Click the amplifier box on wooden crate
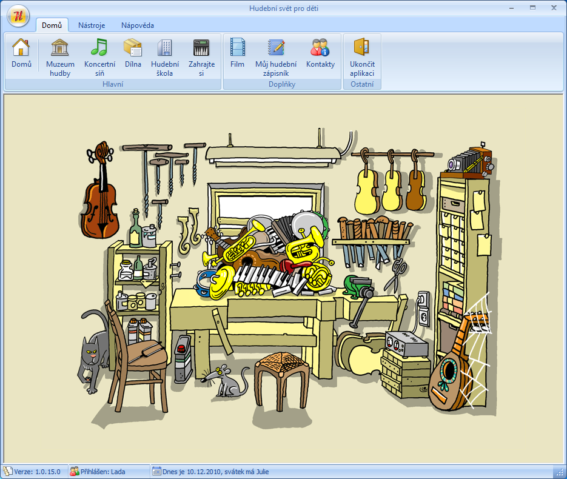Viewport: 567px width, 479px height. (x=406, y=344)
